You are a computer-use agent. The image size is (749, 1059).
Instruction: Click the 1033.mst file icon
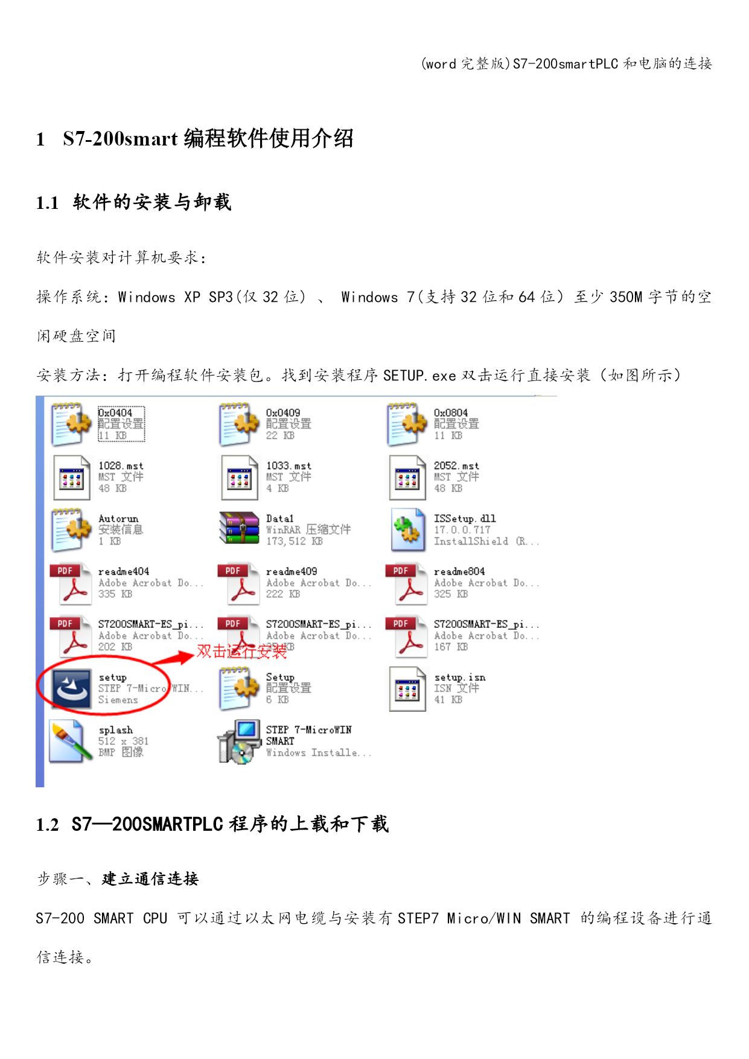click(240, 478)
